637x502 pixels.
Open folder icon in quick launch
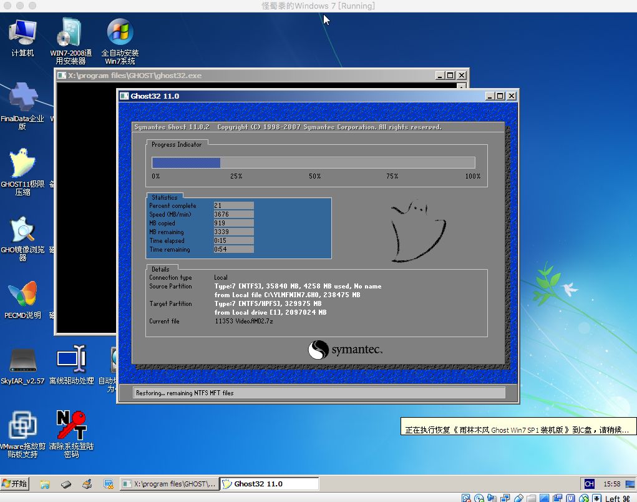(45, 484)
